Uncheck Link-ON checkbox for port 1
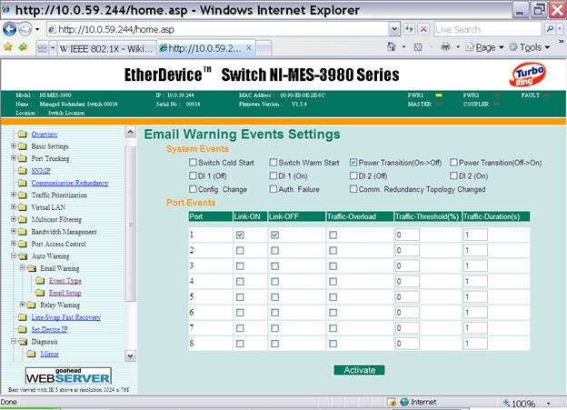 coord(240,235)
